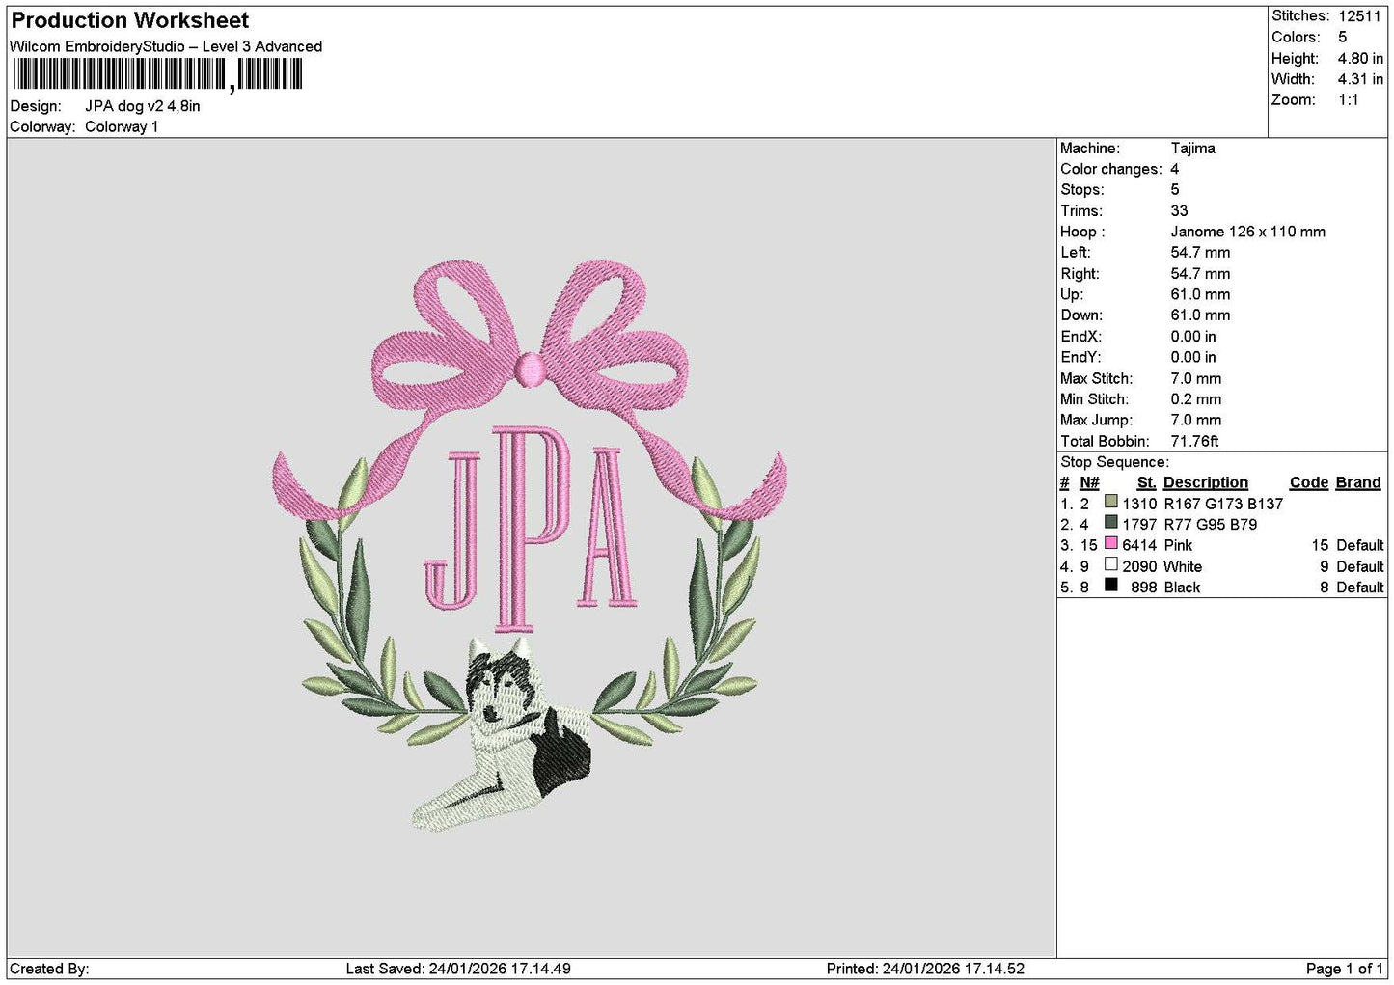This screenshot has height=985, width=1394.
Task: Click description 'White' in stop sequence
Action: (x=1183, y=566)
